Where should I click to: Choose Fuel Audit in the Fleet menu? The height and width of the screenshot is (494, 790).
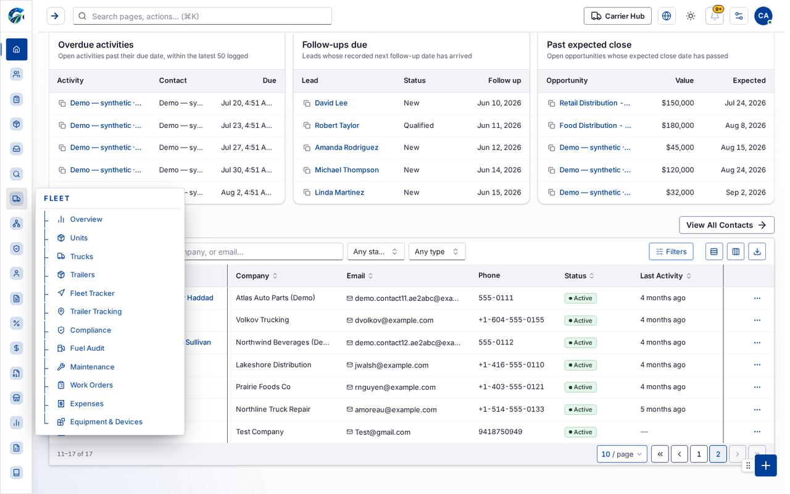pyautogui.click(x=87, y=348)
